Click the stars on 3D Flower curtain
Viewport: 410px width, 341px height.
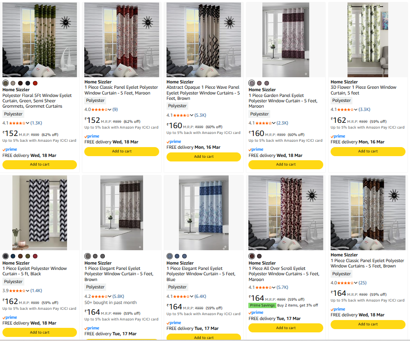345,110
